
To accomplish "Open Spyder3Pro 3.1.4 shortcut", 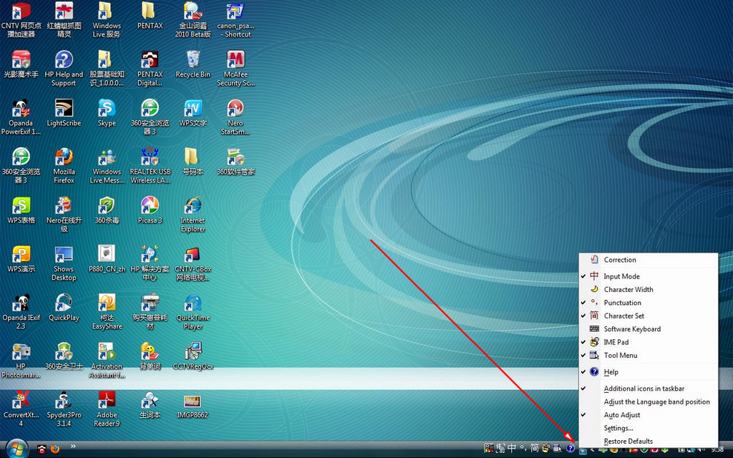I will click(x=64, y=409).
